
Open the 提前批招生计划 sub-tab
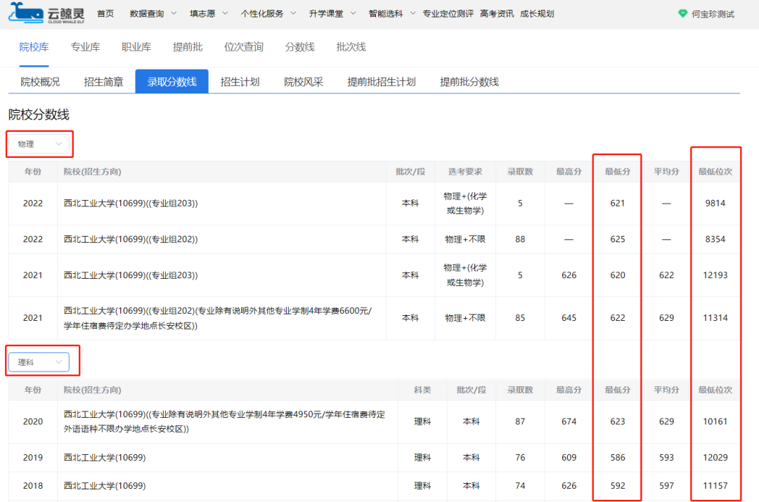382,81
